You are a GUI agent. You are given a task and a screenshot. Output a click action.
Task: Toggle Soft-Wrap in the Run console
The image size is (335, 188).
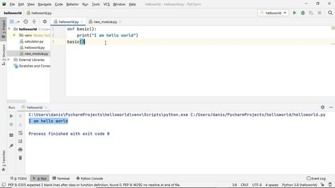point(20,133)
